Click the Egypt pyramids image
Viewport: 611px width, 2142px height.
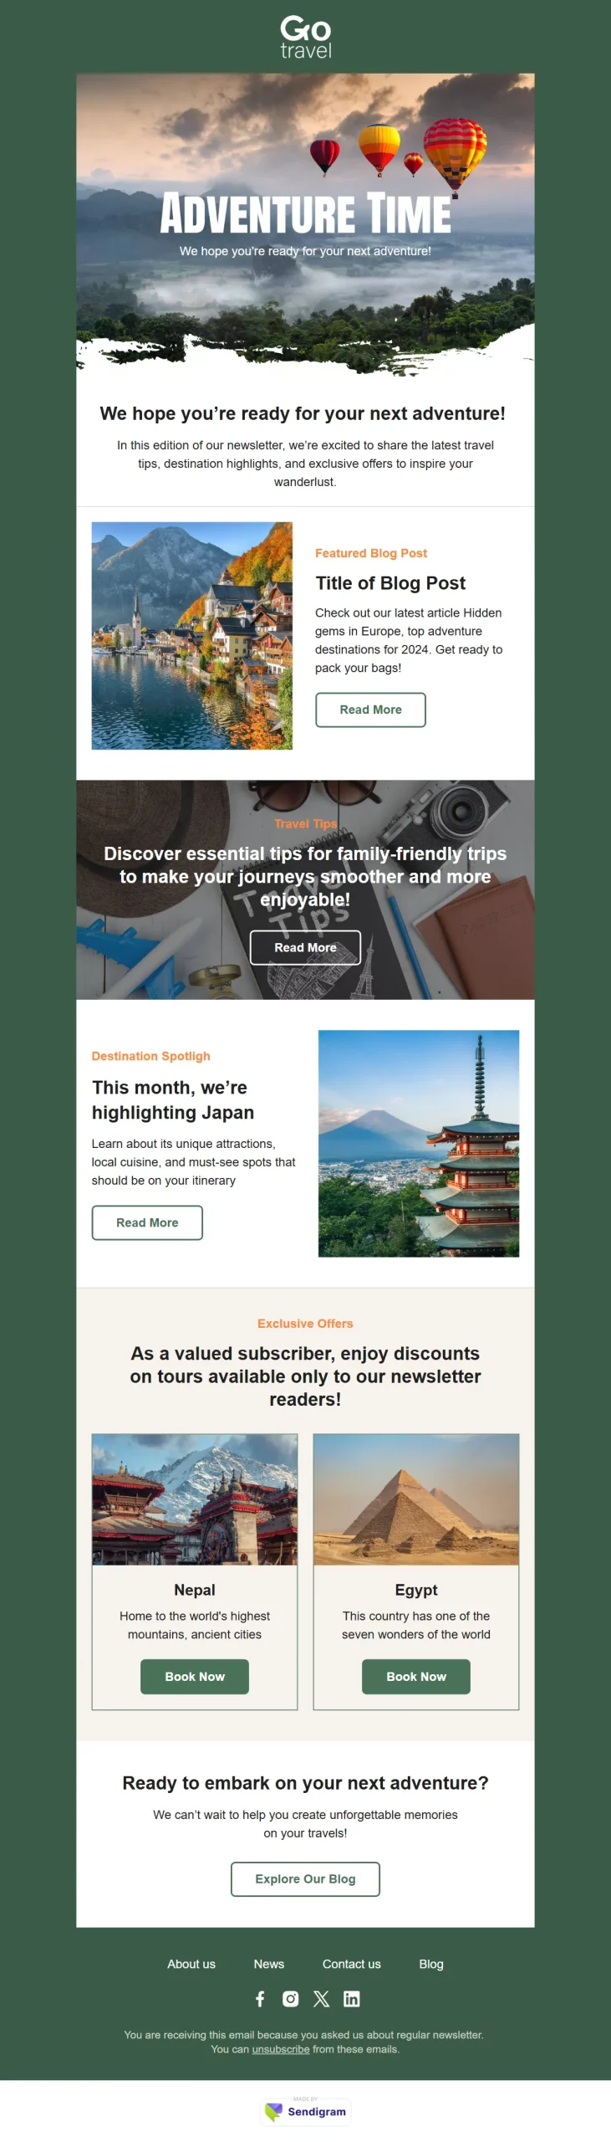(416, 1499)
